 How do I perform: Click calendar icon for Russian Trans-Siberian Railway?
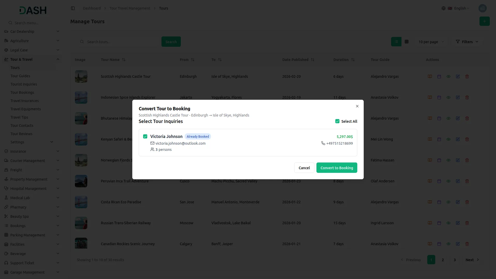[x=439, y=223]
